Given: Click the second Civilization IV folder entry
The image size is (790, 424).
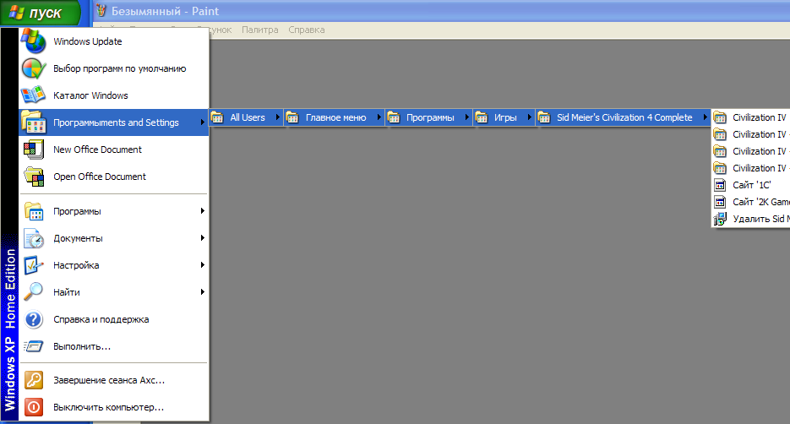Looking at the screenshot, I should point(750,134).
